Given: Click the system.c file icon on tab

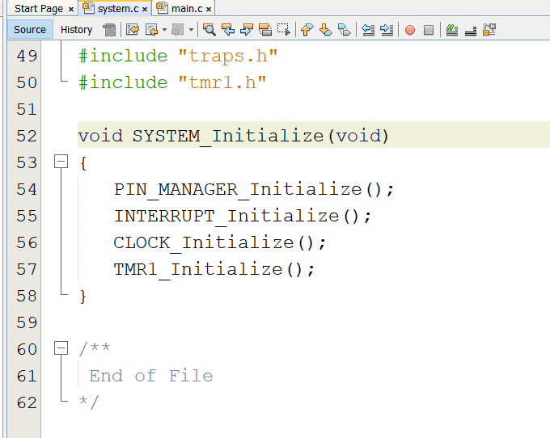Looking at the screenshot, I should (x=89, y=8).
